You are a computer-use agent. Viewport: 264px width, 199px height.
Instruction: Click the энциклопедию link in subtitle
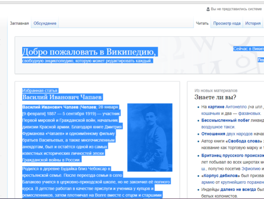(59, 61)
